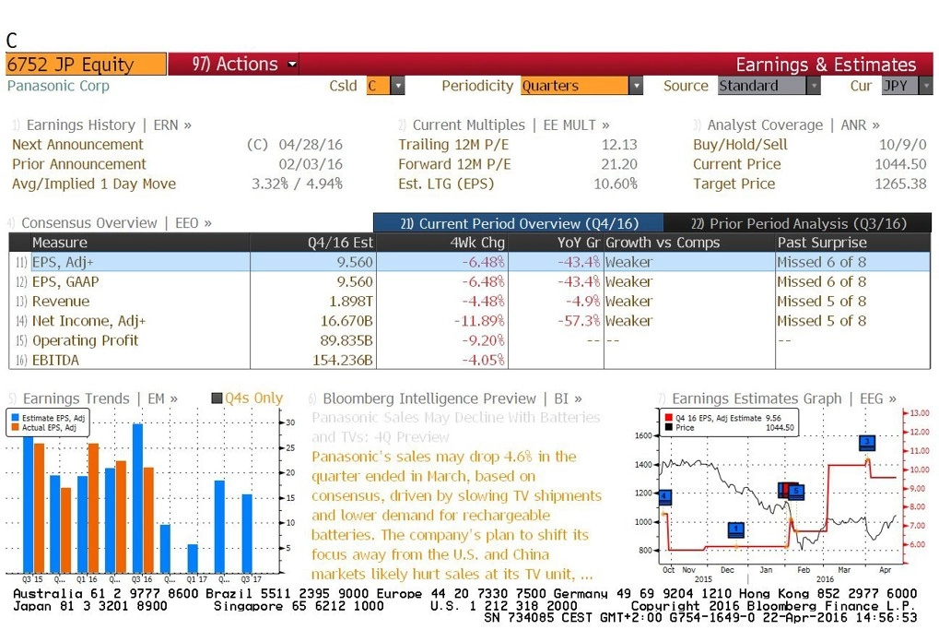This screenshot has width=939, height=630.
Task: Click the 6752 JP Equity ticker field
Action: tap(86, 65)
